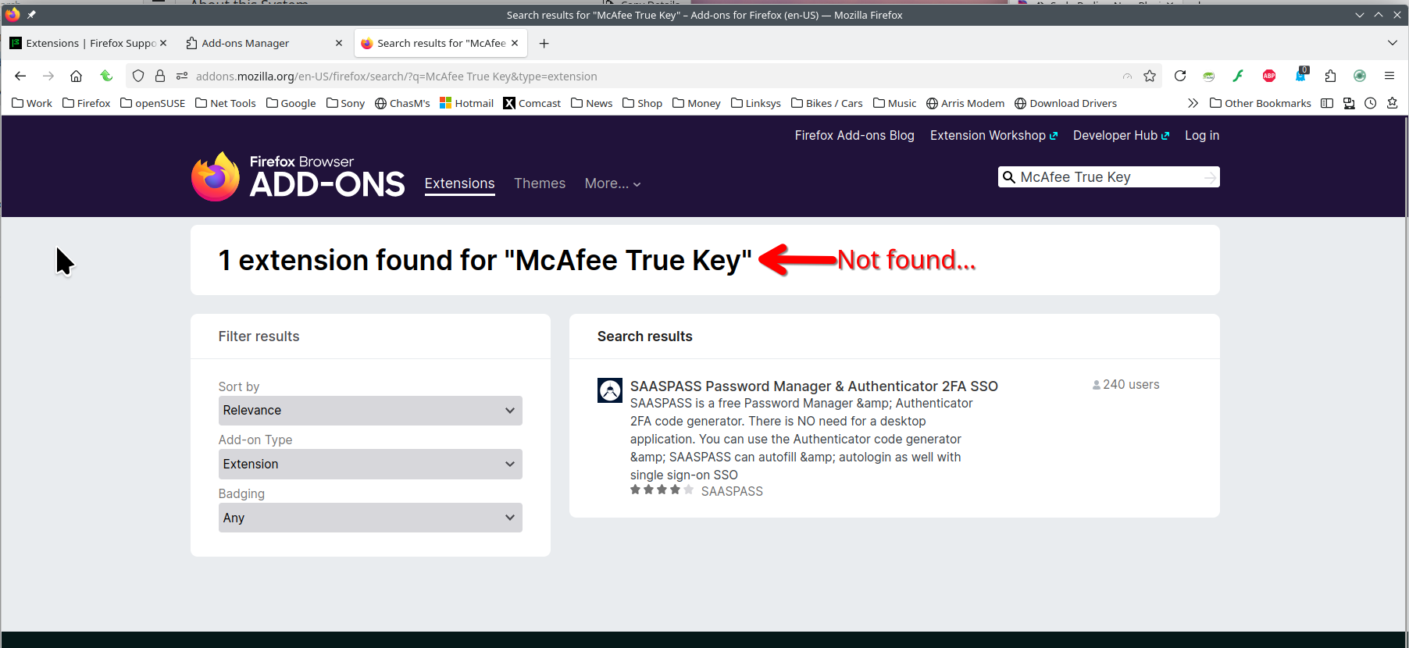Show site security padlock info
1409x648 pixels.
(x=160, y=76)
